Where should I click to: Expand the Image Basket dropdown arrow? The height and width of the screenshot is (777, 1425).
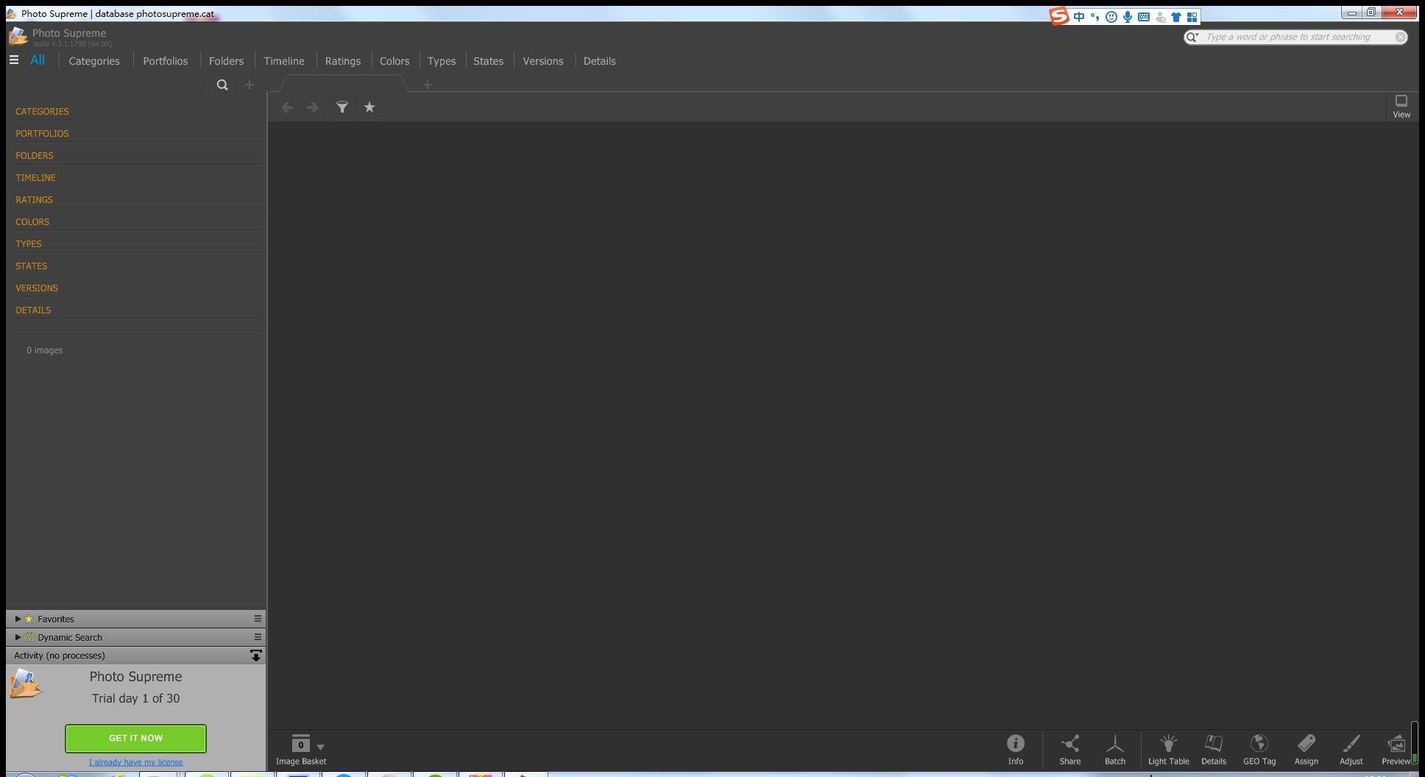(320, 747)
